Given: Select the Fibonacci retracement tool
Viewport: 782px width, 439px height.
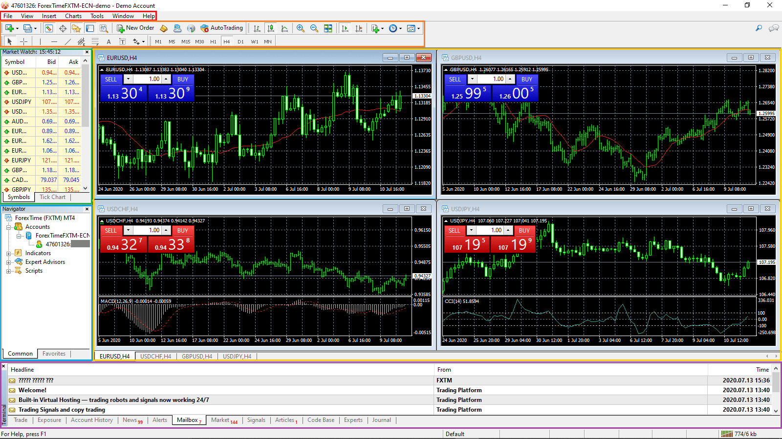Looking at the screenshot, I should (95, 41).
